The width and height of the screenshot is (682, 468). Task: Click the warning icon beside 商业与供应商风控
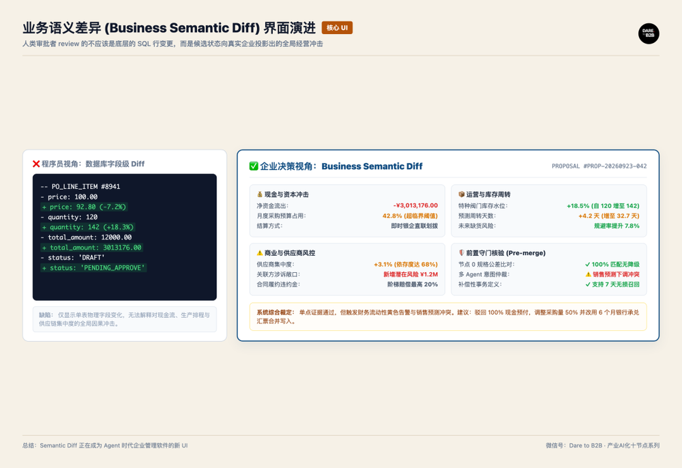[260, 252]
